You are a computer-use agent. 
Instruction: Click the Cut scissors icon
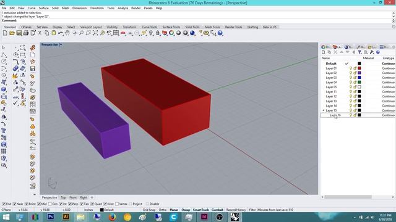click(x=40, y=33)
